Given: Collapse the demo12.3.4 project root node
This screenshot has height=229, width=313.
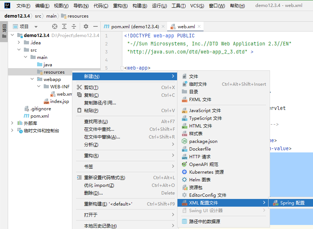Looking at the screenshot, I should tap(13, 36).
